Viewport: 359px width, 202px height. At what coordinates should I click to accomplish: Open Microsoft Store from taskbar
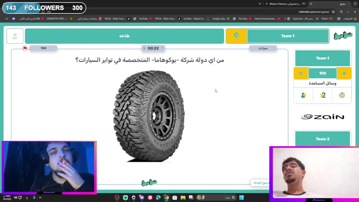point(175,198)
